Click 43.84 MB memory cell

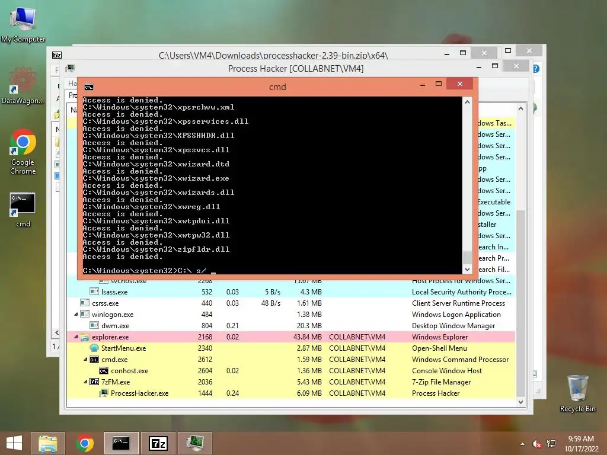point(308,337)
